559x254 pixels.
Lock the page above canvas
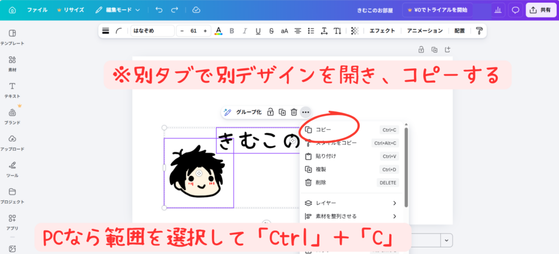[421, 50]
